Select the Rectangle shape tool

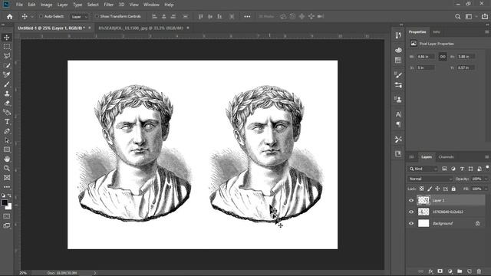pos(7,149)
